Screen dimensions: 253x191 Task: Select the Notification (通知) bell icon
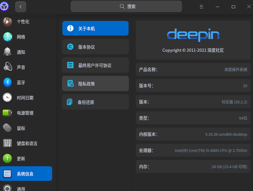point(7,52)
